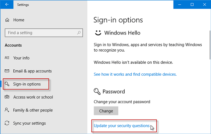
Task: Select the 'Sign-in options' label in sidebar
Action: coord(27,84)
